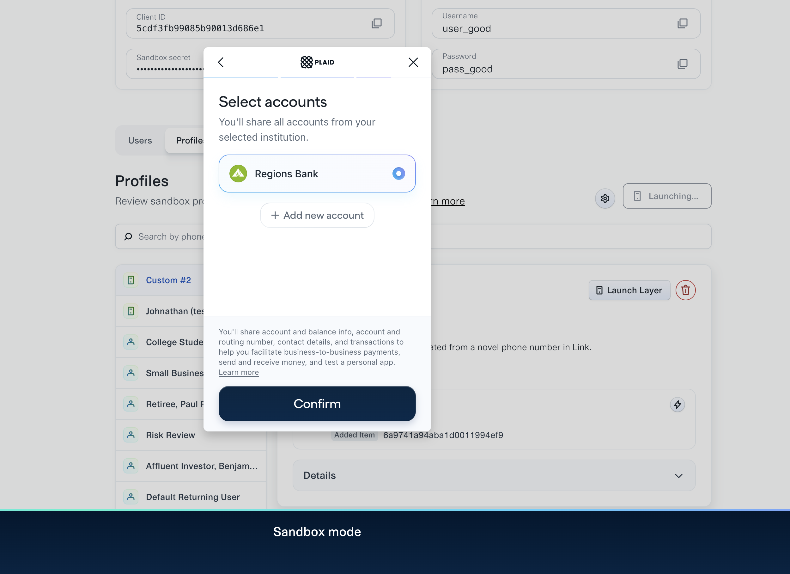Click the Custom #2 device icon
Viewport: 790px width, 574px height.
coord(131,280)
